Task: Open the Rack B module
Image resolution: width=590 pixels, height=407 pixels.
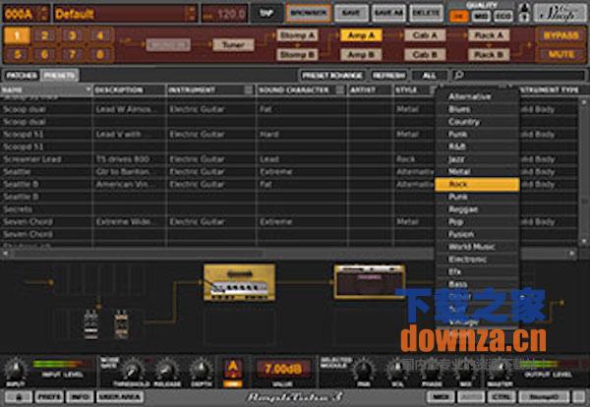Action: [489, 54]
